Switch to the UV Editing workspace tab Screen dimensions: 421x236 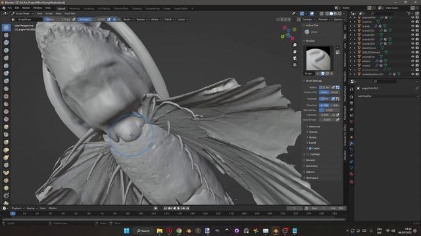[104, 9]
